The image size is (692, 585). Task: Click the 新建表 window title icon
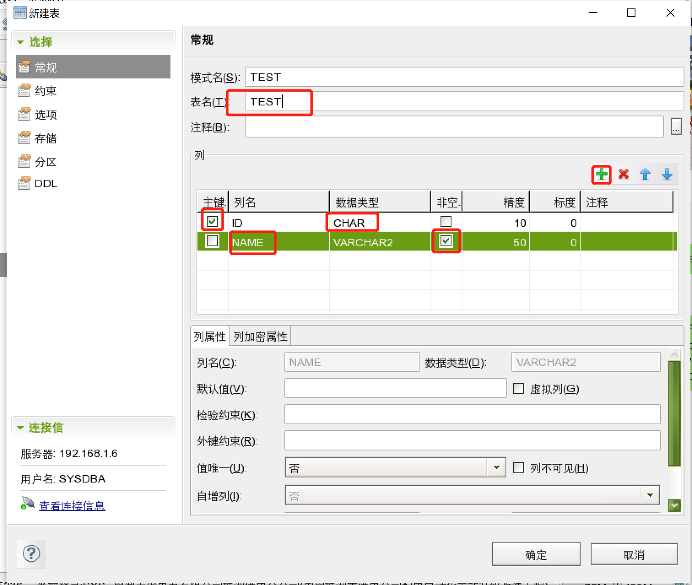20,13
